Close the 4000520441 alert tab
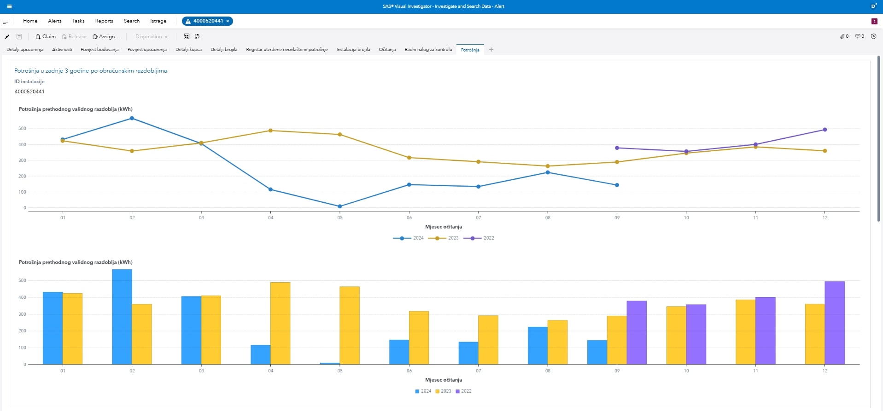The width and height of the screenshot is (883, 411). point(228,21)
